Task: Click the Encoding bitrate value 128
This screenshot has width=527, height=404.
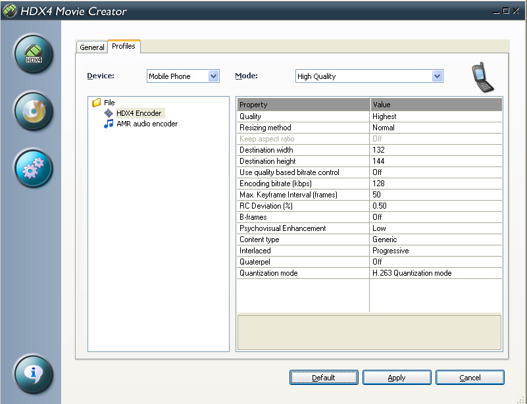Action: [378, 184]
